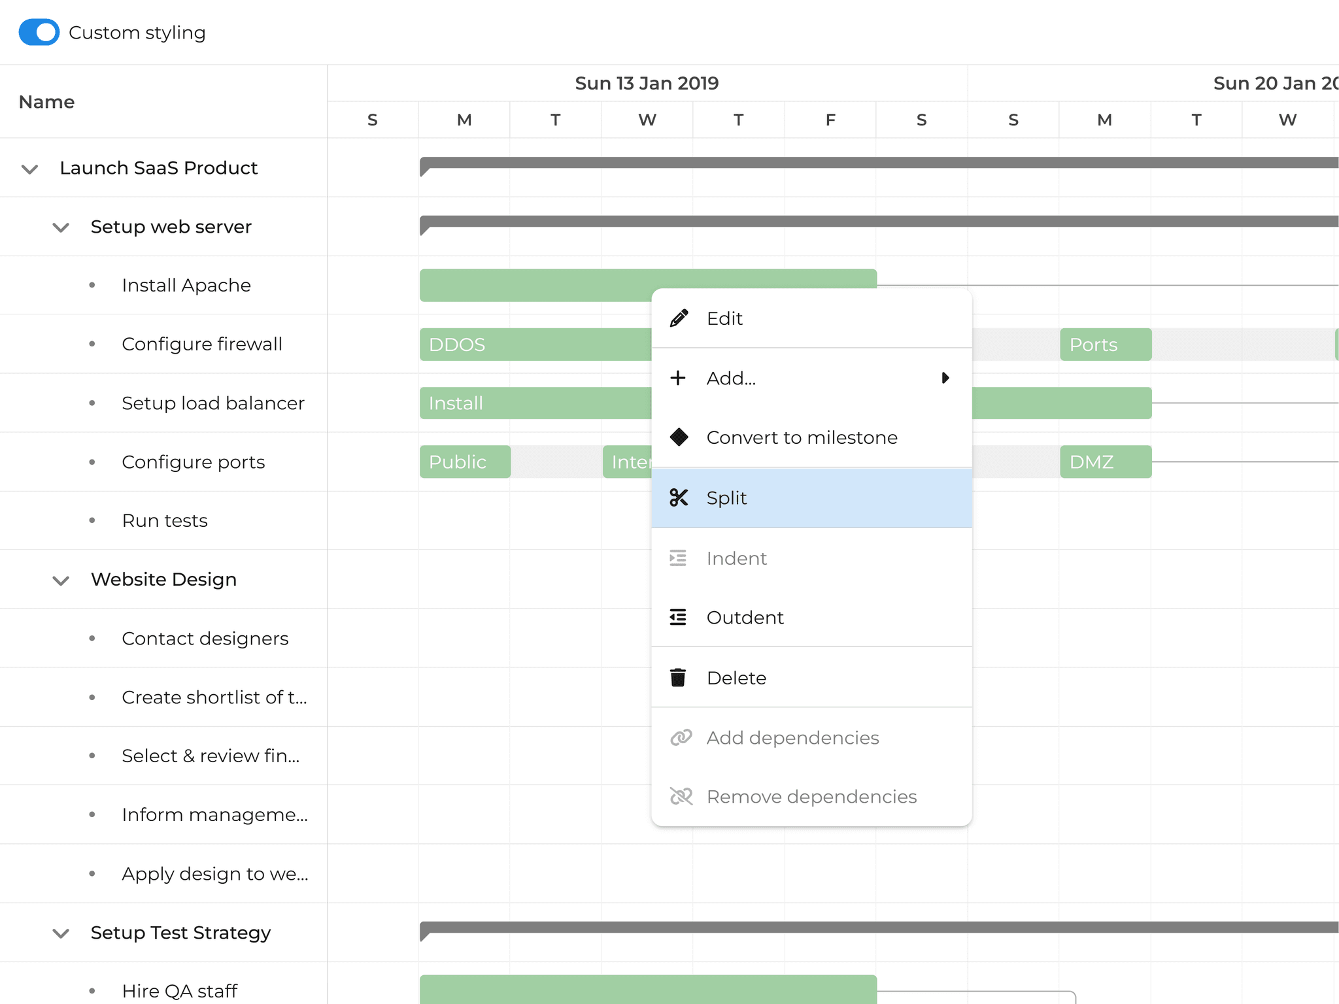Collapse the Setup web server group
1339x1004 pixels.
coord(61,227)
